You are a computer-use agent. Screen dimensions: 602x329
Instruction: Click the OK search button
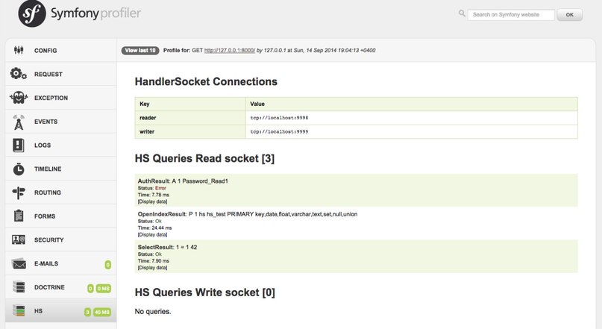coord(570,15)
